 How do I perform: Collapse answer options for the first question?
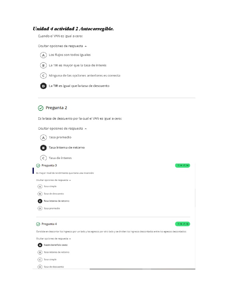click(62, 46)
